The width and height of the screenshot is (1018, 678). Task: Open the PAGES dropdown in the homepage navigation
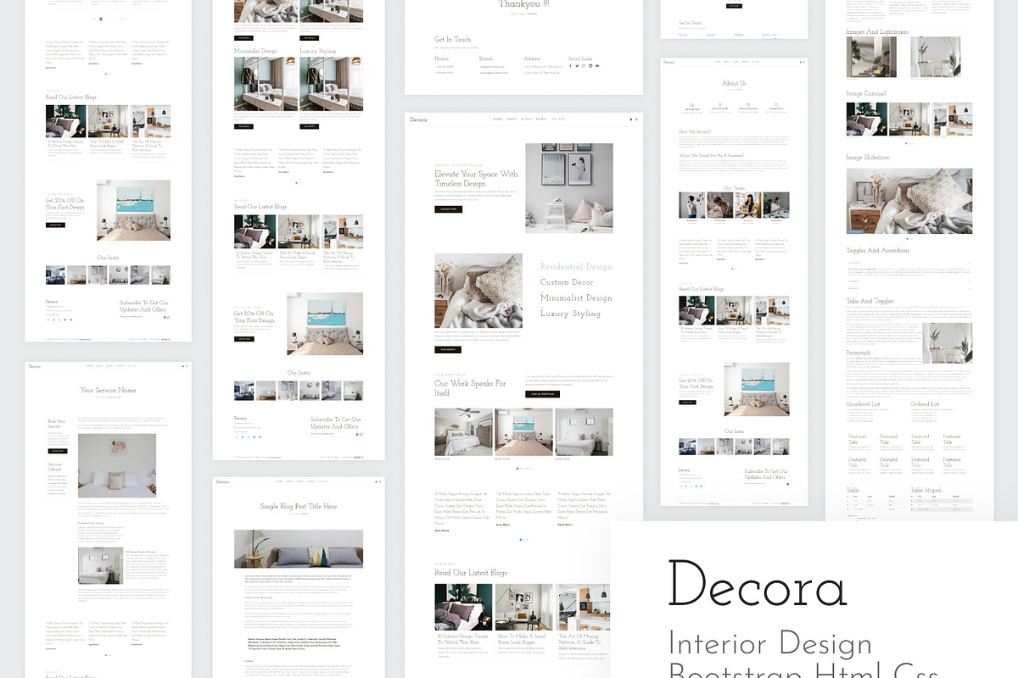(541, 119)
